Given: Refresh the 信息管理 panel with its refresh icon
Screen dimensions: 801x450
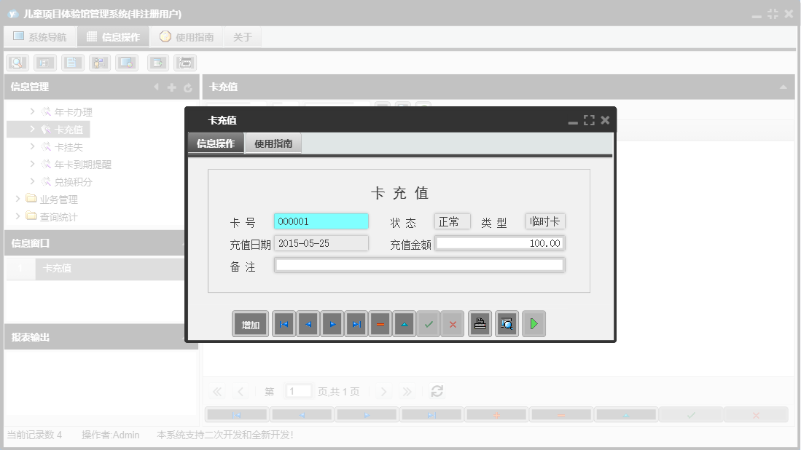Looking at the screenshot, I should [188, 87].
